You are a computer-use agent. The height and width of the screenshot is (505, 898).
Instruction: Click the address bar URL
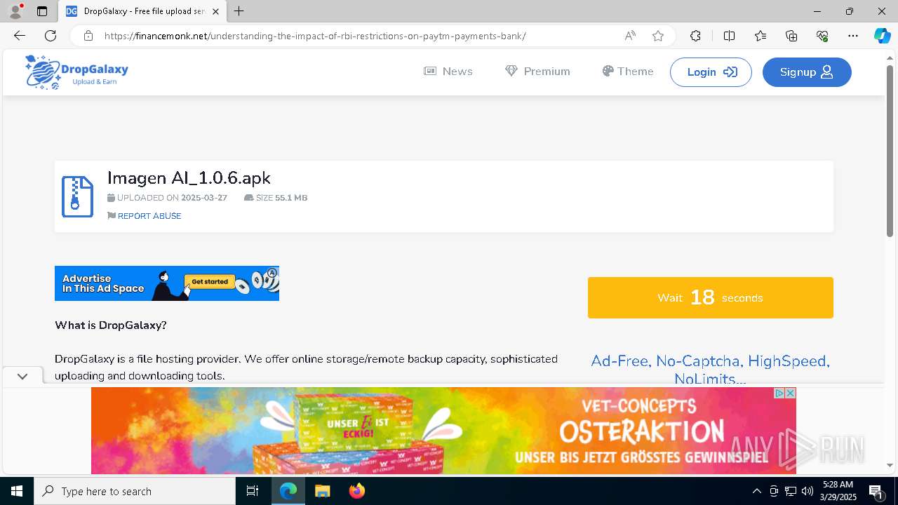pos(315,36)
